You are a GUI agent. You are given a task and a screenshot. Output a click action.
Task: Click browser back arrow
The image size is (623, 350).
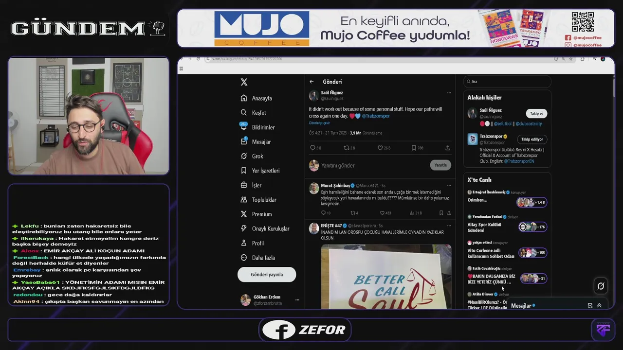pyautogui.click(x=182, y=59)
